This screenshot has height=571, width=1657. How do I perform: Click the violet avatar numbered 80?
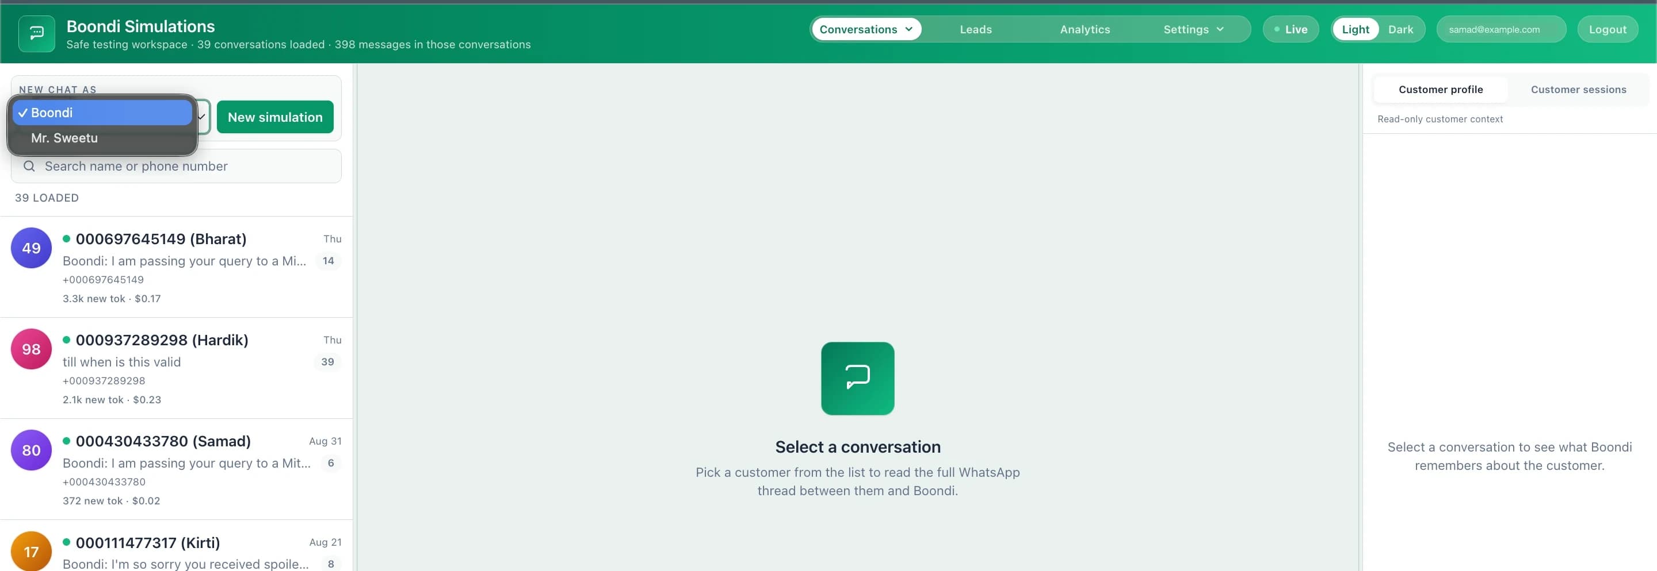31,450
